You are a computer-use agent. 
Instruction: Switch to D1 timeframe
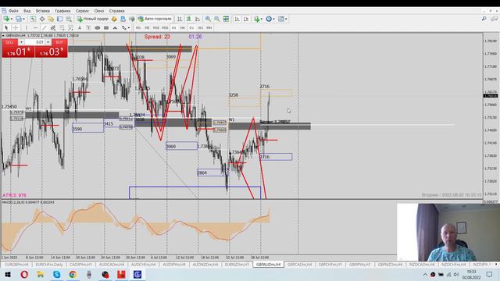click(191, 28)
